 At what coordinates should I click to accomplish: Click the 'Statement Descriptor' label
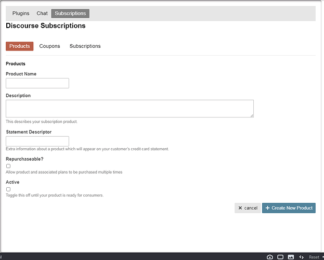pos(29,132)
